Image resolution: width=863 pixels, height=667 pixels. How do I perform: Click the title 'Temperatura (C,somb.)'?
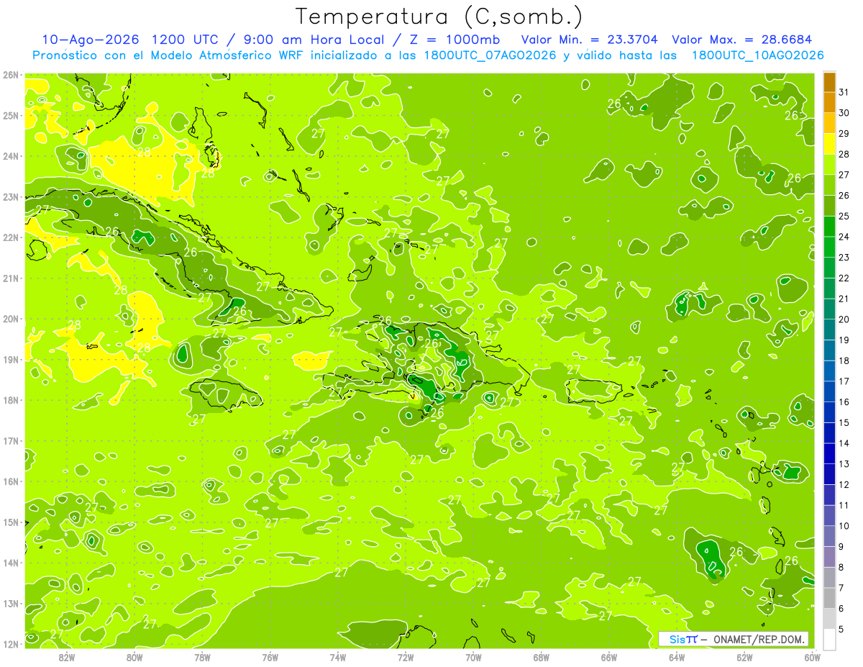(x=438, y=17)
